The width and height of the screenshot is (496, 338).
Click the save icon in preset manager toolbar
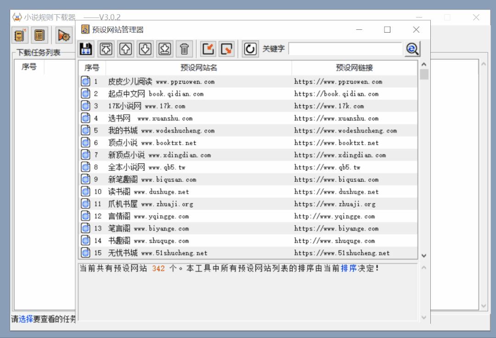pyautogui.click(x=86, y=49)
